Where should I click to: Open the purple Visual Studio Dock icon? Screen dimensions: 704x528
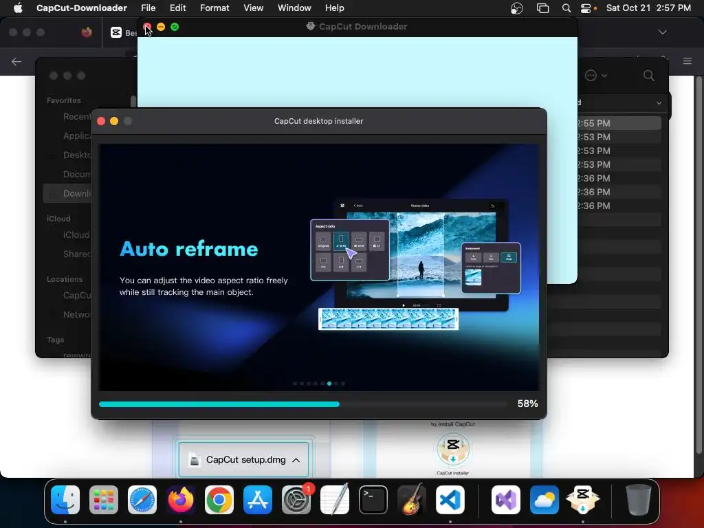click(506, 500)
